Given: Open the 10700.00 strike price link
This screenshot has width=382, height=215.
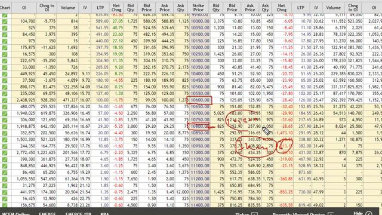Looking at the screenshot, I should coord(200,113).
